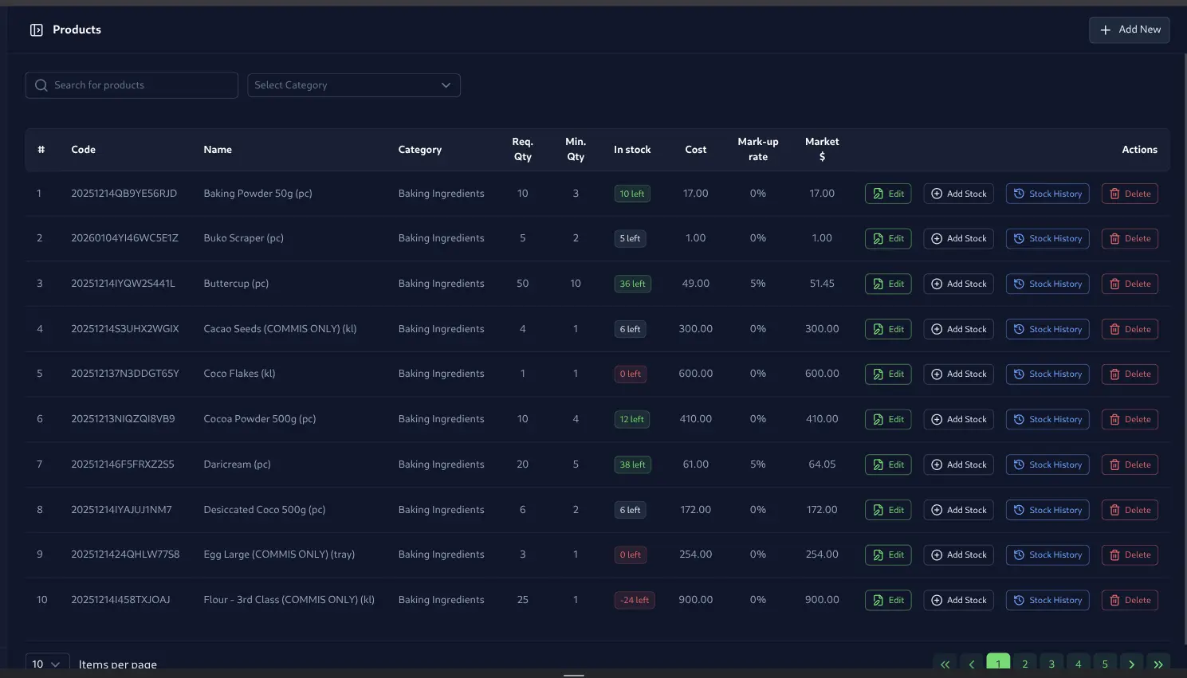Click inside the Search for products field
The width and height of the screenshot is (1187, 678).
tap(132, 84)
